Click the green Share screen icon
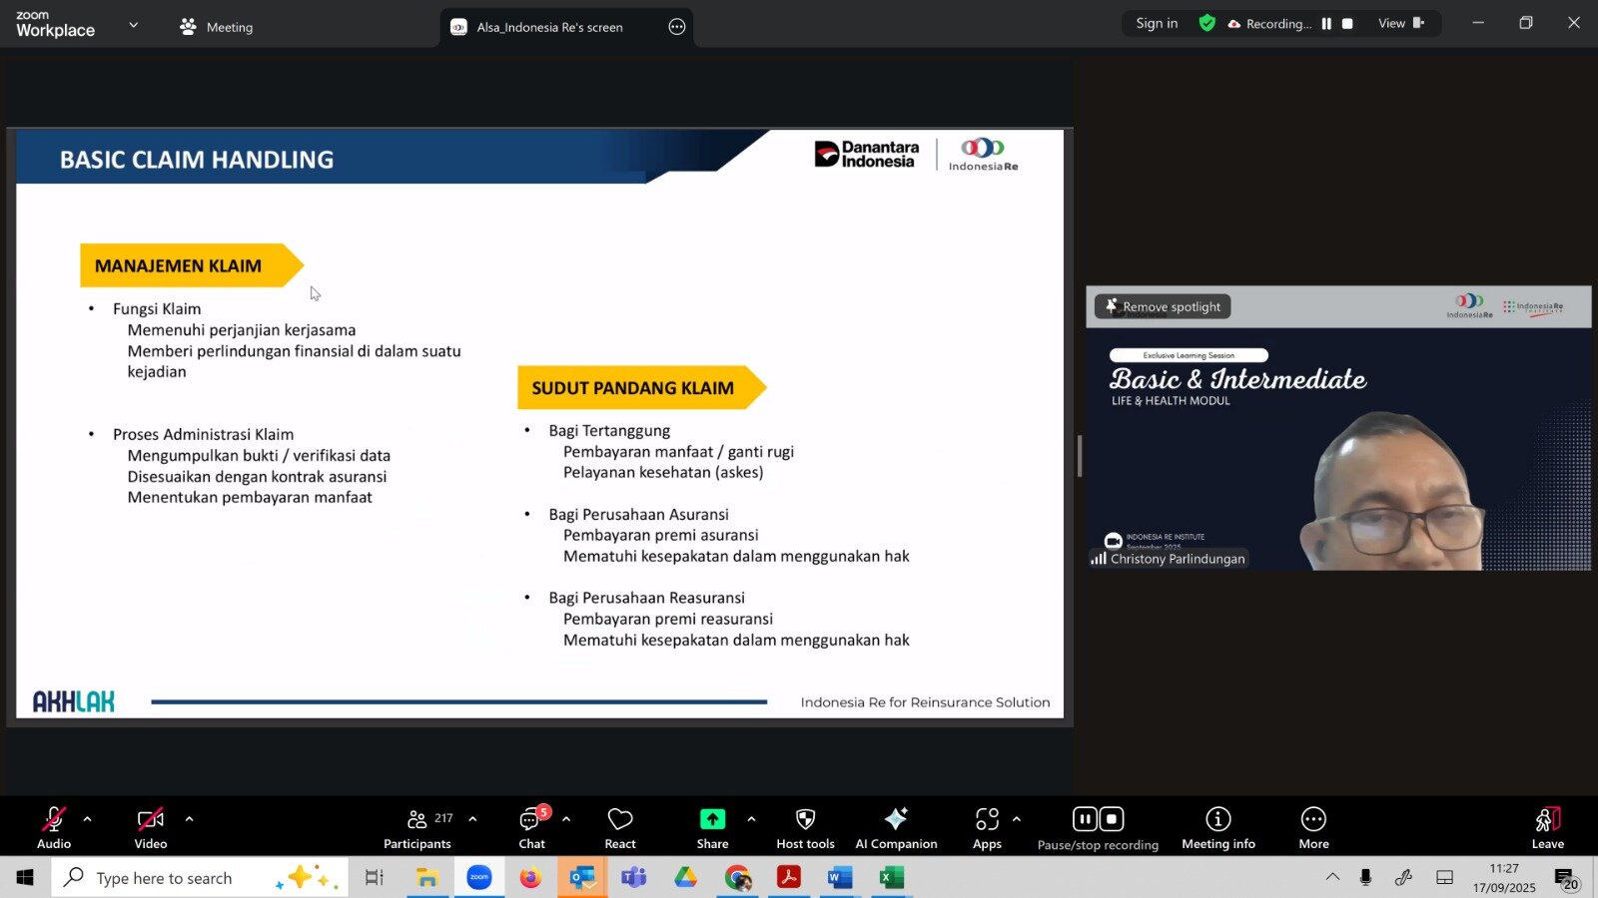Image resolution: width=1598 pixels, height=898 pixels. point(712,819)
